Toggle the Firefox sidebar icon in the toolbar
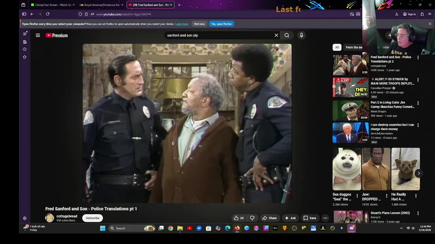This screenshot has height=244, width=435. [24, 14]
